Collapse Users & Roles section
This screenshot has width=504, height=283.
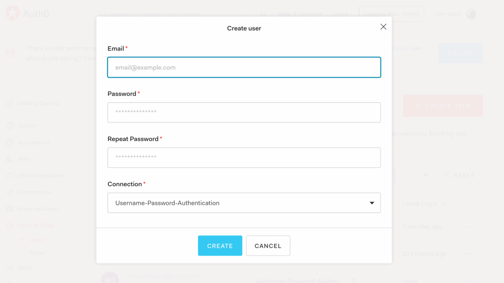[x=36, y=226]
